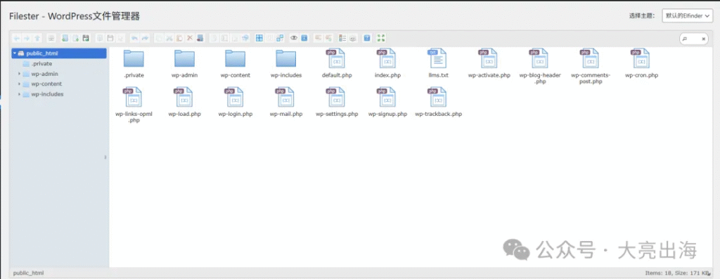The width and height of the screenshot is (720, 279).
Task: Select .private in the sidebar tree
Action: click(41, 64)
